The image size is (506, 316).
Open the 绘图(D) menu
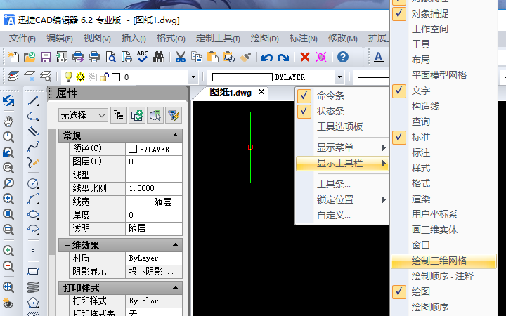click(x=265, y=39)
